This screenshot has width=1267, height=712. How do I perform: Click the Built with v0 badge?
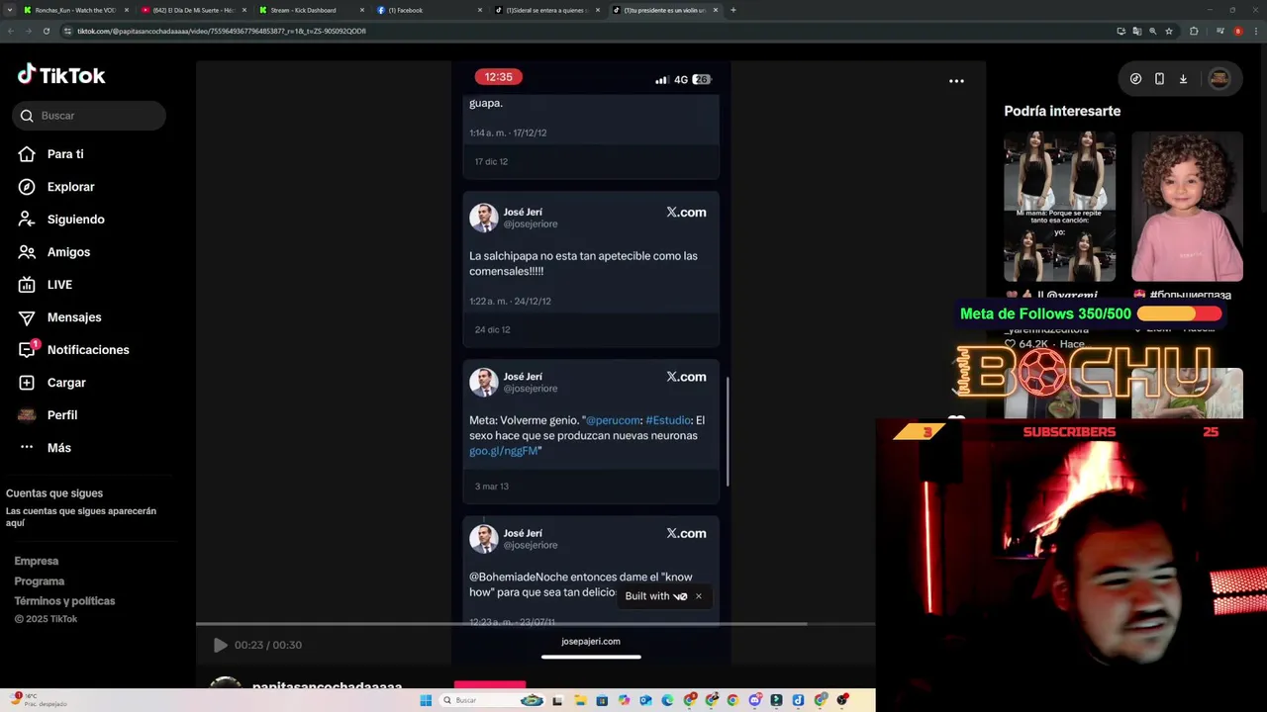(x=656, y=596)
